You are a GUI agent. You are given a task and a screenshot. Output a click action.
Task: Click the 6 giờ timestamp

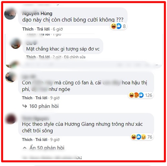[x=58, y=29]
